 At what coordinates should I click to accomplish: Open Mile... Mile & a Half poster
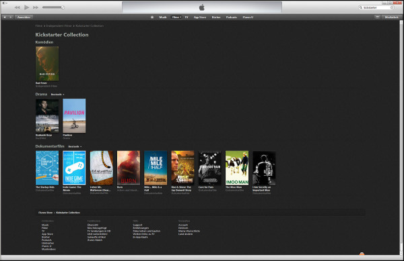tap(156, 168)
